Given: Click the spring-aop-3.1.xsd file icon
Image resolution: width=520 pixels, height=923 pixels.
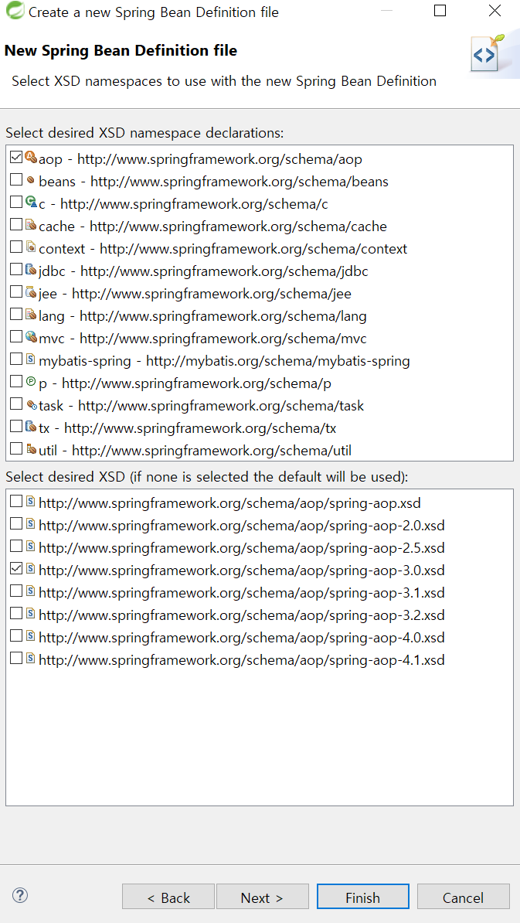Looking at the screenshot, I should [31, 591].
